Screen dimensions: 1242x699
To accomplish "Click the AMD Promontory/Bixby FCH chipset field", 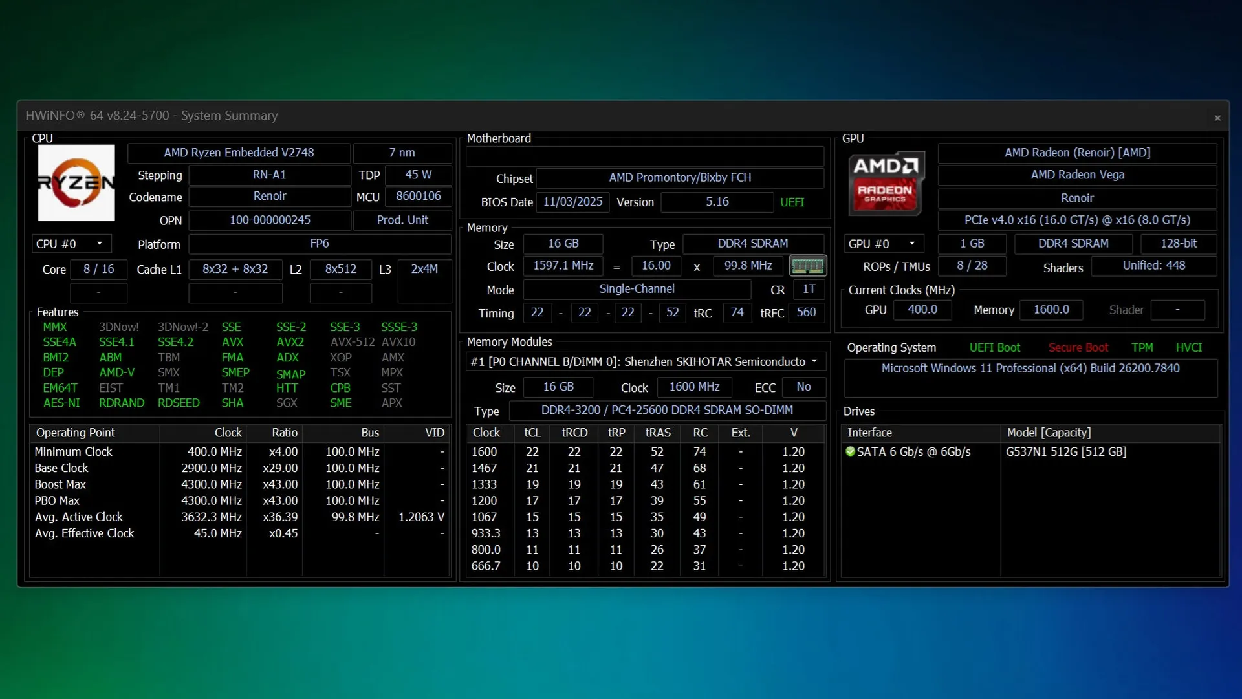I will pyautogui.click(x=679, y=178).
